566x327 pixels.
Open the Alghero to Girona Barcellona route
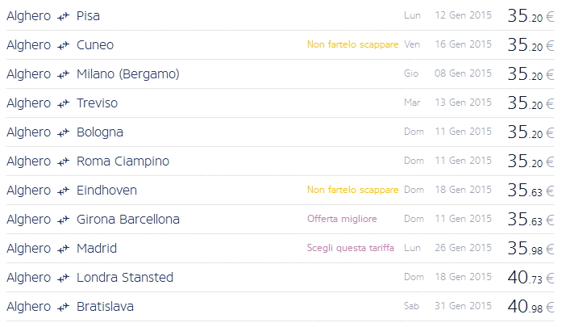(x=128, y=220)
